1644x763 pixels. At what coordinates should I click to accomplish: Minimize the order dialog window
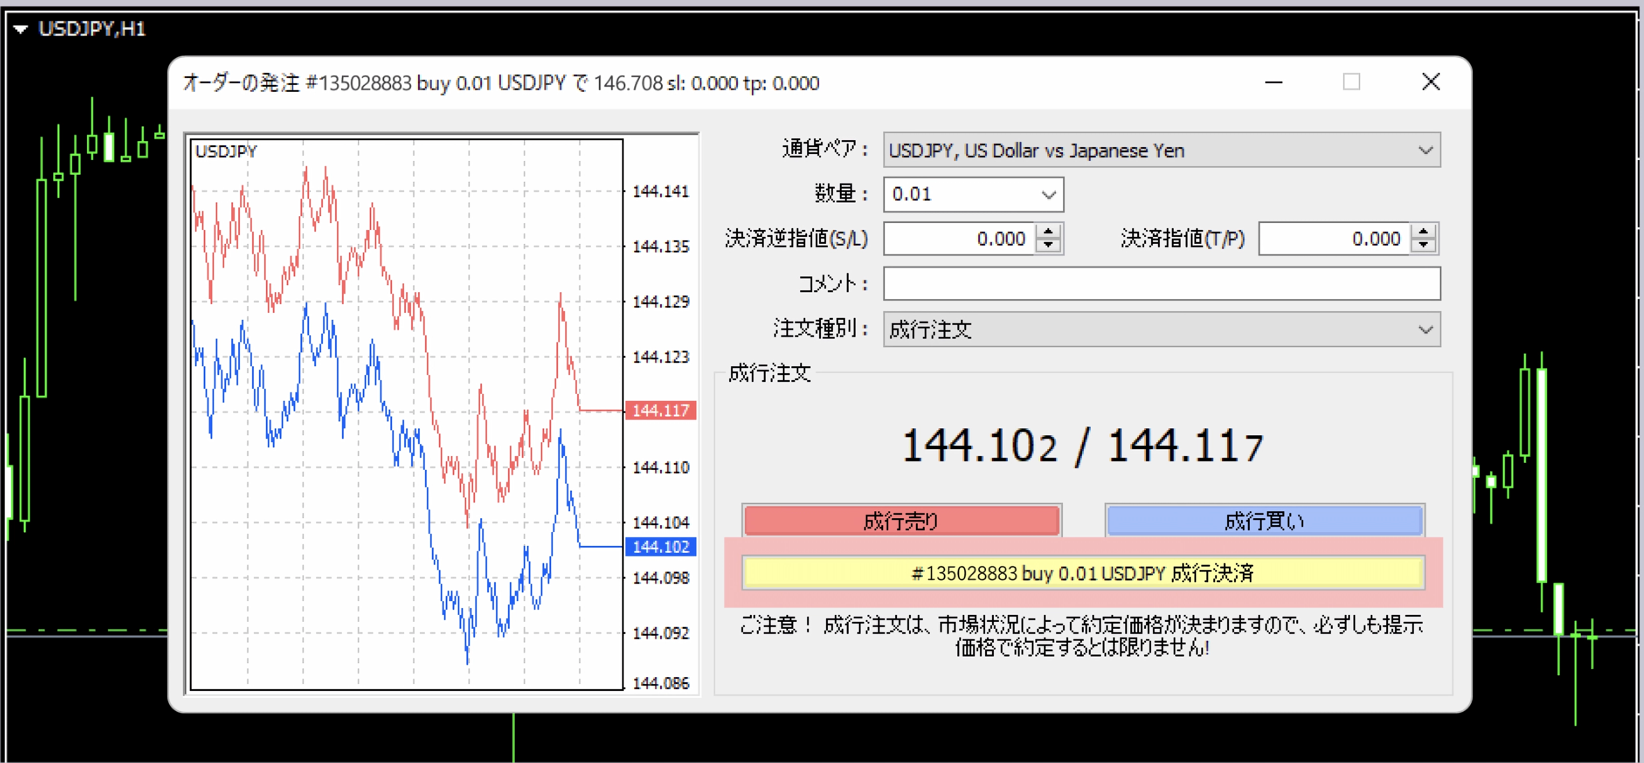(1273, 82)
